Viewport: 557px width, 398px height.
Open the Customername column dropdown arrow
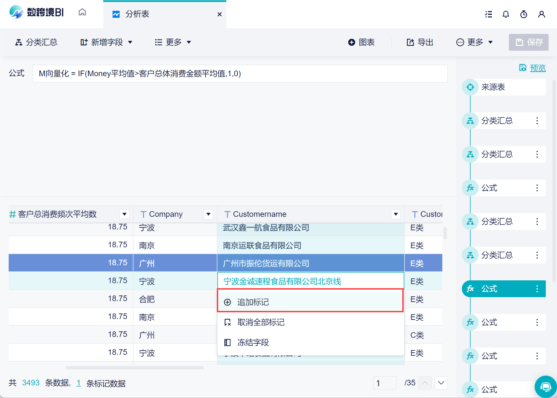[396, 214]
